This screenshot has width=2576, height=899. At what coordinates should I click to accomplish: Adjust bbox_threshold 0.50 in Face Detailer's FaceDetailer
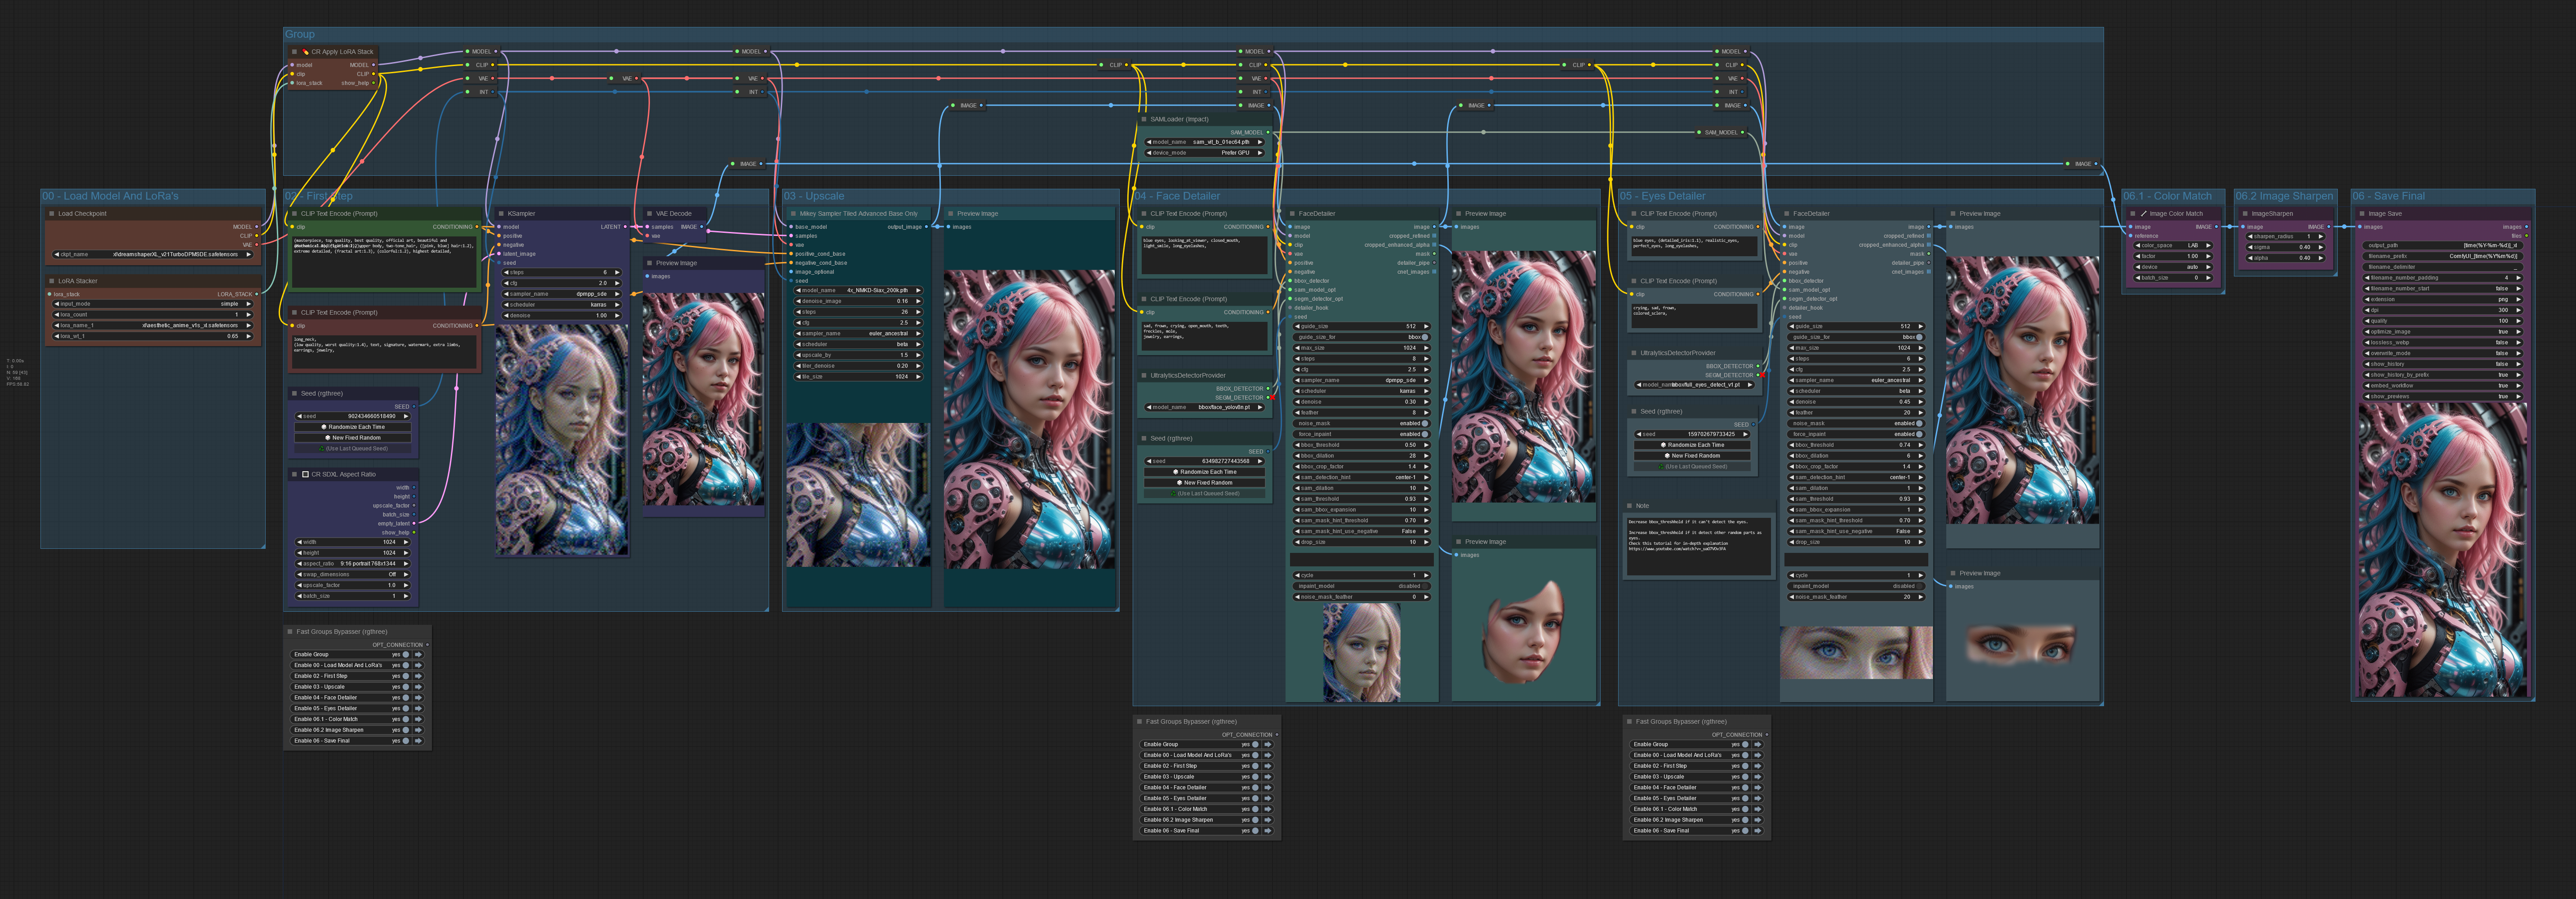(1363, 445)
